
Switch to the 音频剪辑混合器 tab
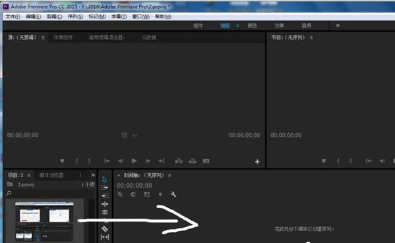(107, 38)
